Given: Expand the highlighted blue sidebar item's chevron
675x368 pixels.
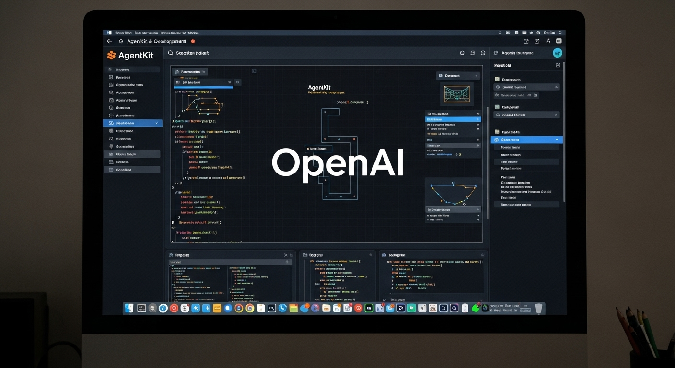Looking at the screenshot, I should (x=157, y=123).
